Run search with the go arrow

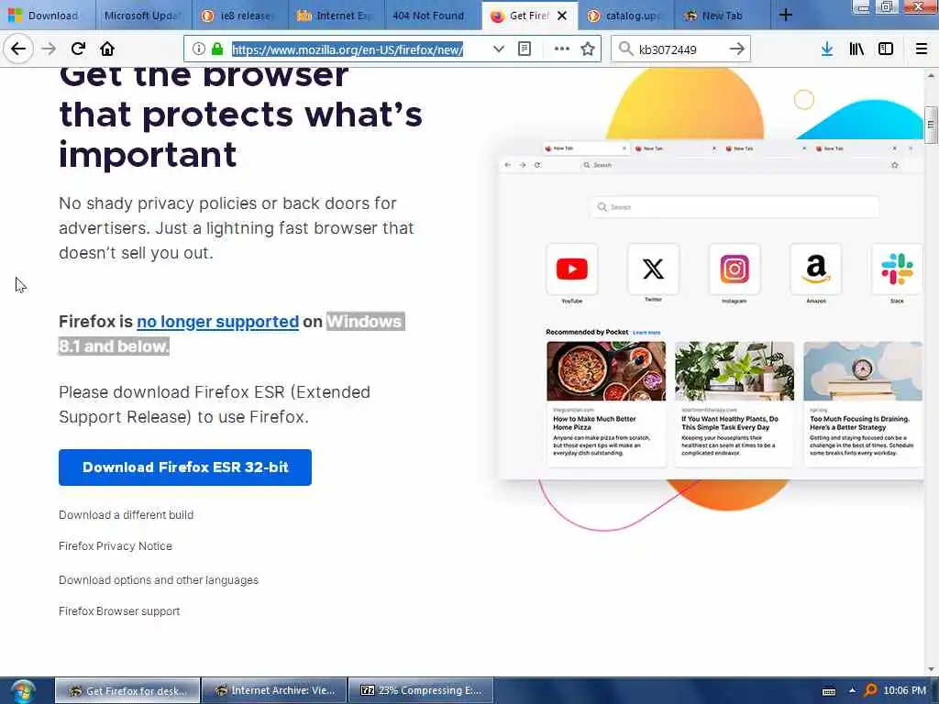click(x=737, y=49)
